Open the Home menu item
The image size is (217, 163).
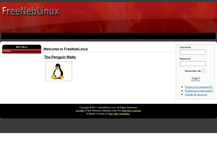[21, 51]
